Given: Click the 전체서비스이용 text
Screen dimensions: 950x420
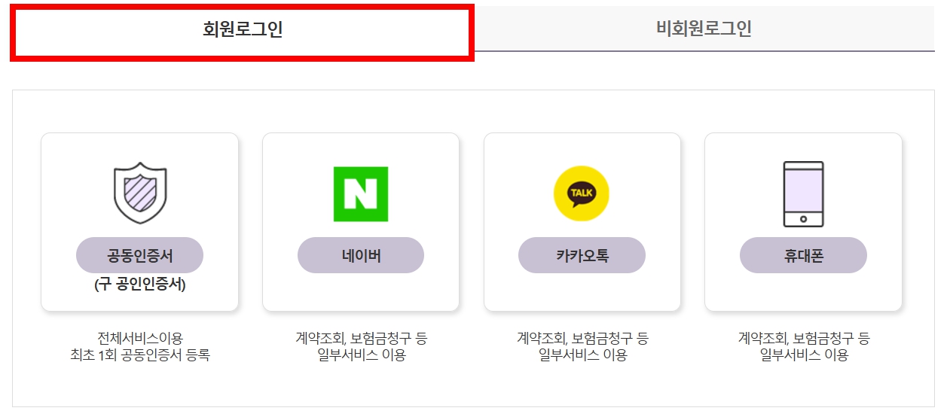Looking at the screenshot, I should (140, 338).
